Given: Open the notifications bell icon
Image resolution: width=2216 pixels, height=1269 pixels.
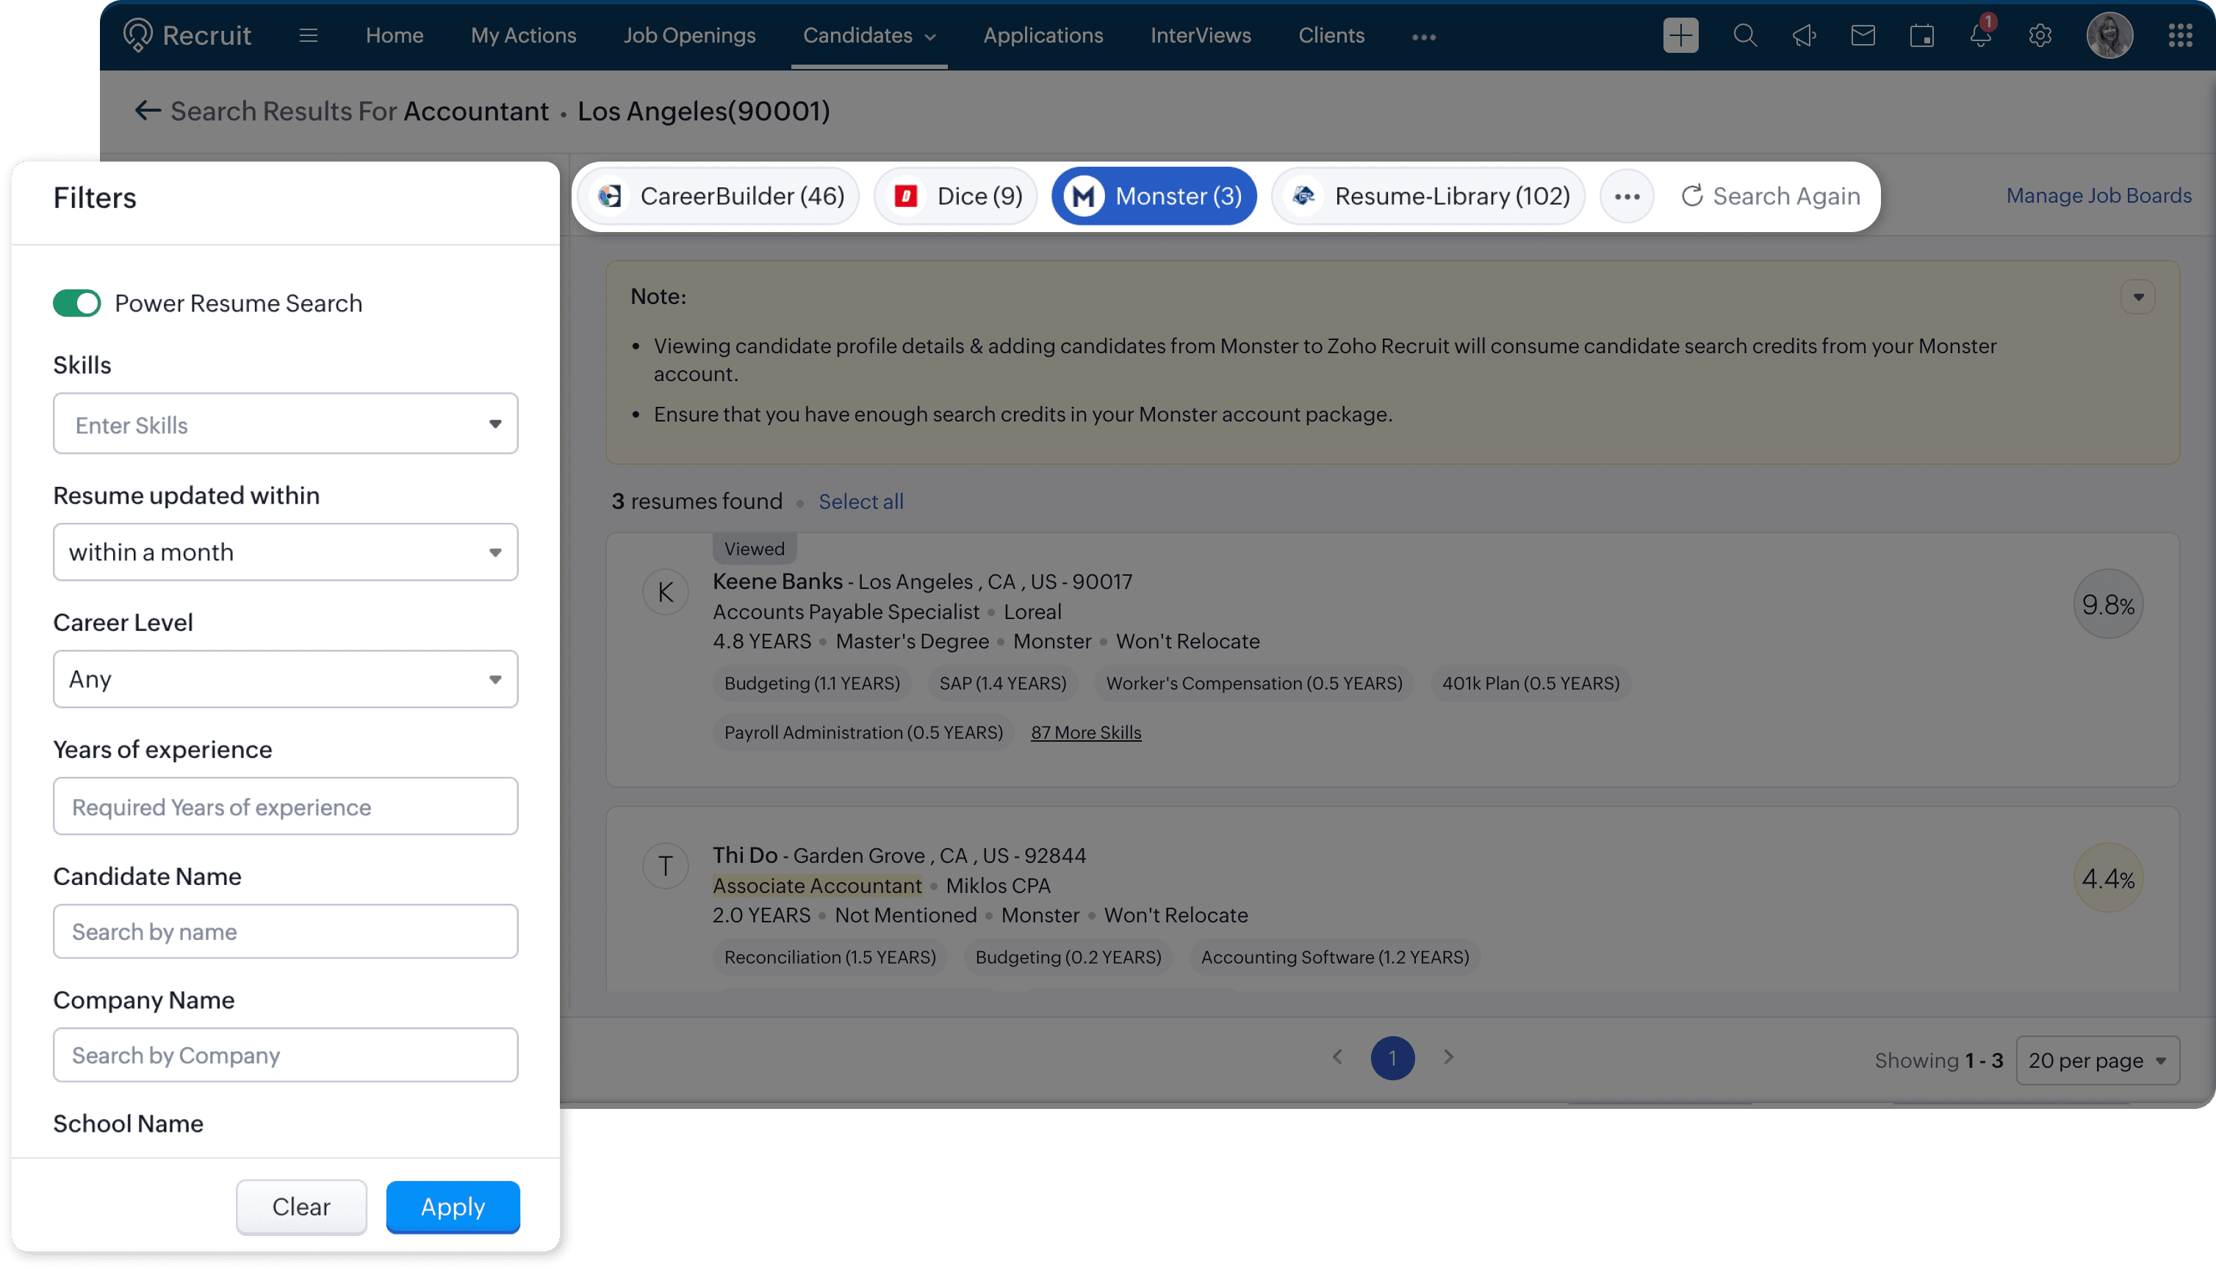Looking at the screenshot, I should pos(1981,36).
